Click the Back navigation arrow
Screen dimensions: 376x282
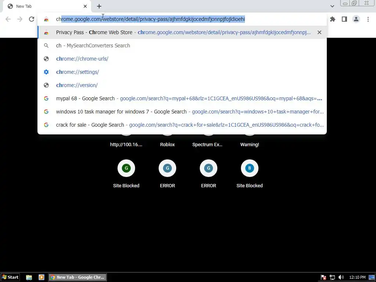(x=8, y=19)
